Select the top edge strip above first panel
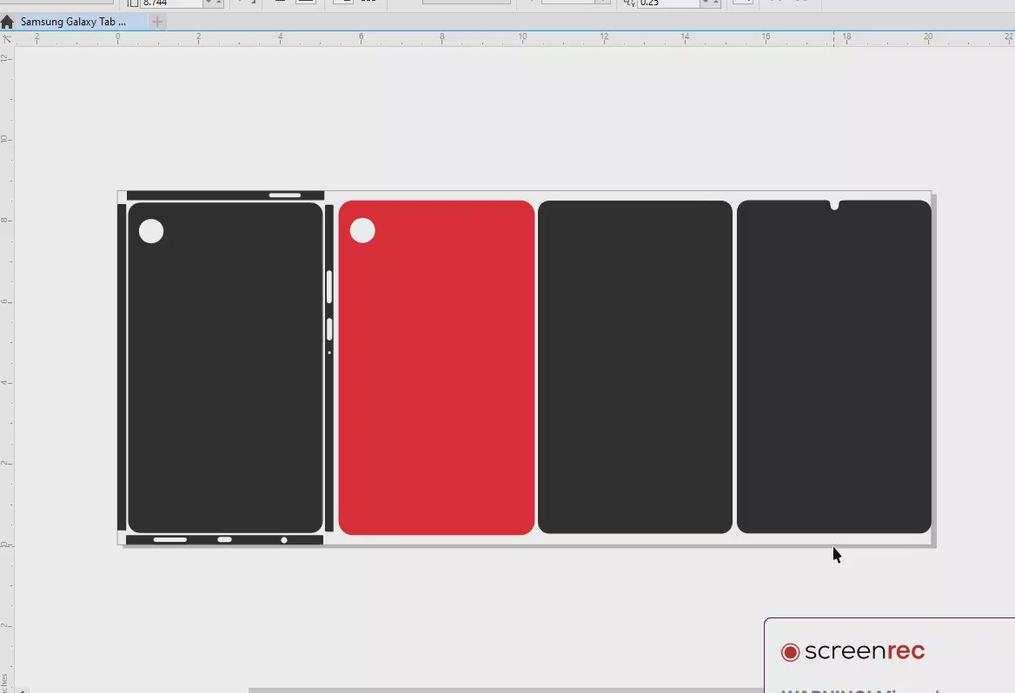This screenshot has height=693, width=1015. pyautogui.click(x=200, y=195)
